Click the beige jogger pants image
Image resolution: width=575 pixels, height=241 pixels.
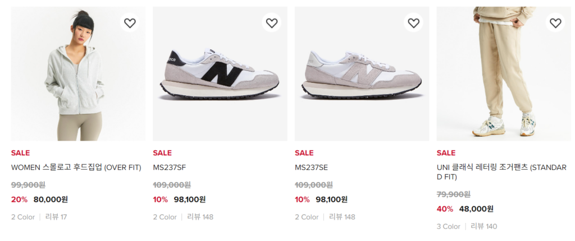pos(504,74)
